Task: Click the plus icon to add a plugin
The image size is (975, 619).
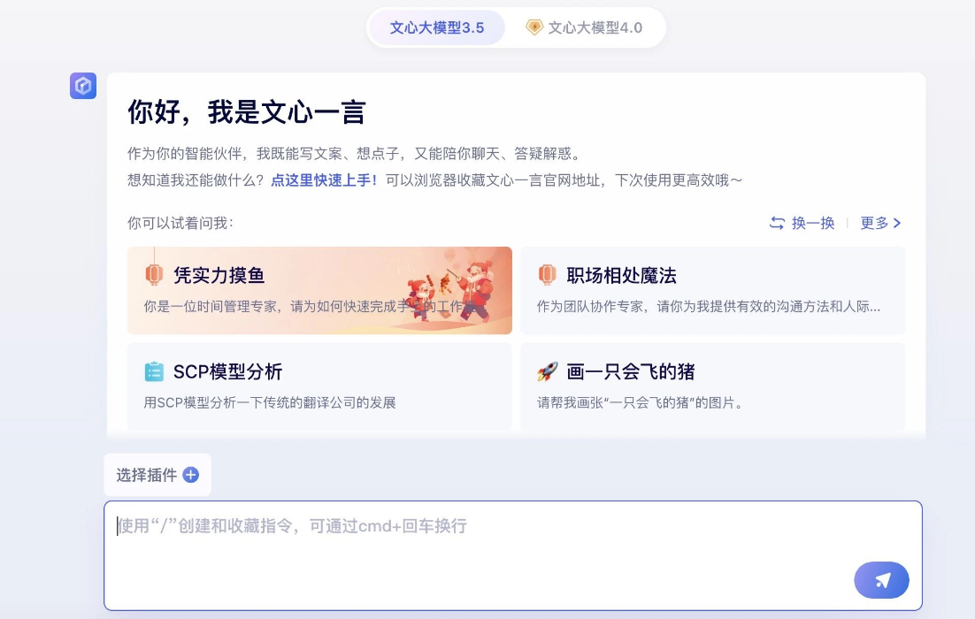Action: [190, 475]
